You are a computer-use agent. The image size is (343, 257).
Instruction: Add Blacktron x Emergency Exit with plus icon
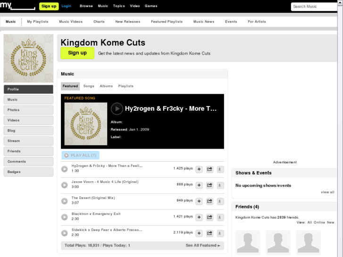click(x=199, y=217)
